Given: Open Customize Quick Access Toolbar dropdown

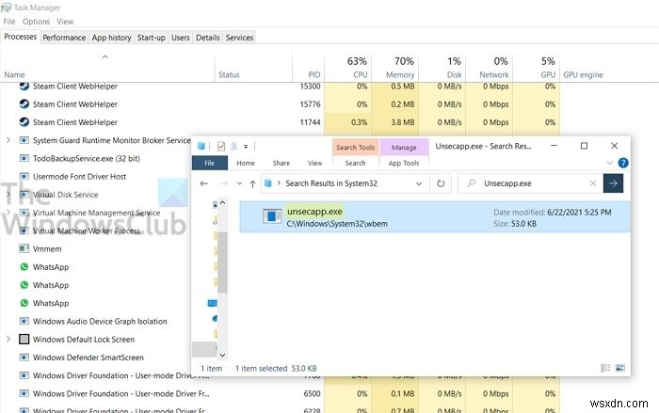Looking at the screenshot, I should point(246,147).
